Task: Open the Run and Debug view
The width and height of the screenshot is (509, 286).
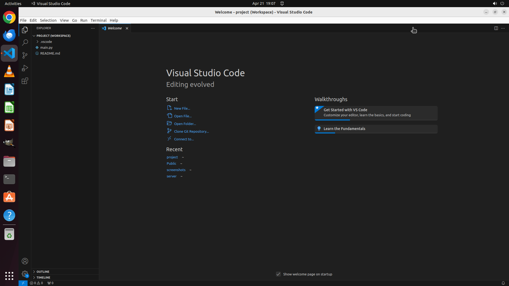Action: click(x=25, y=68)
